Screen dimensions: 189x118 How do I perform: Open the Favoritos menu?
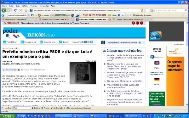coord(34,6)
